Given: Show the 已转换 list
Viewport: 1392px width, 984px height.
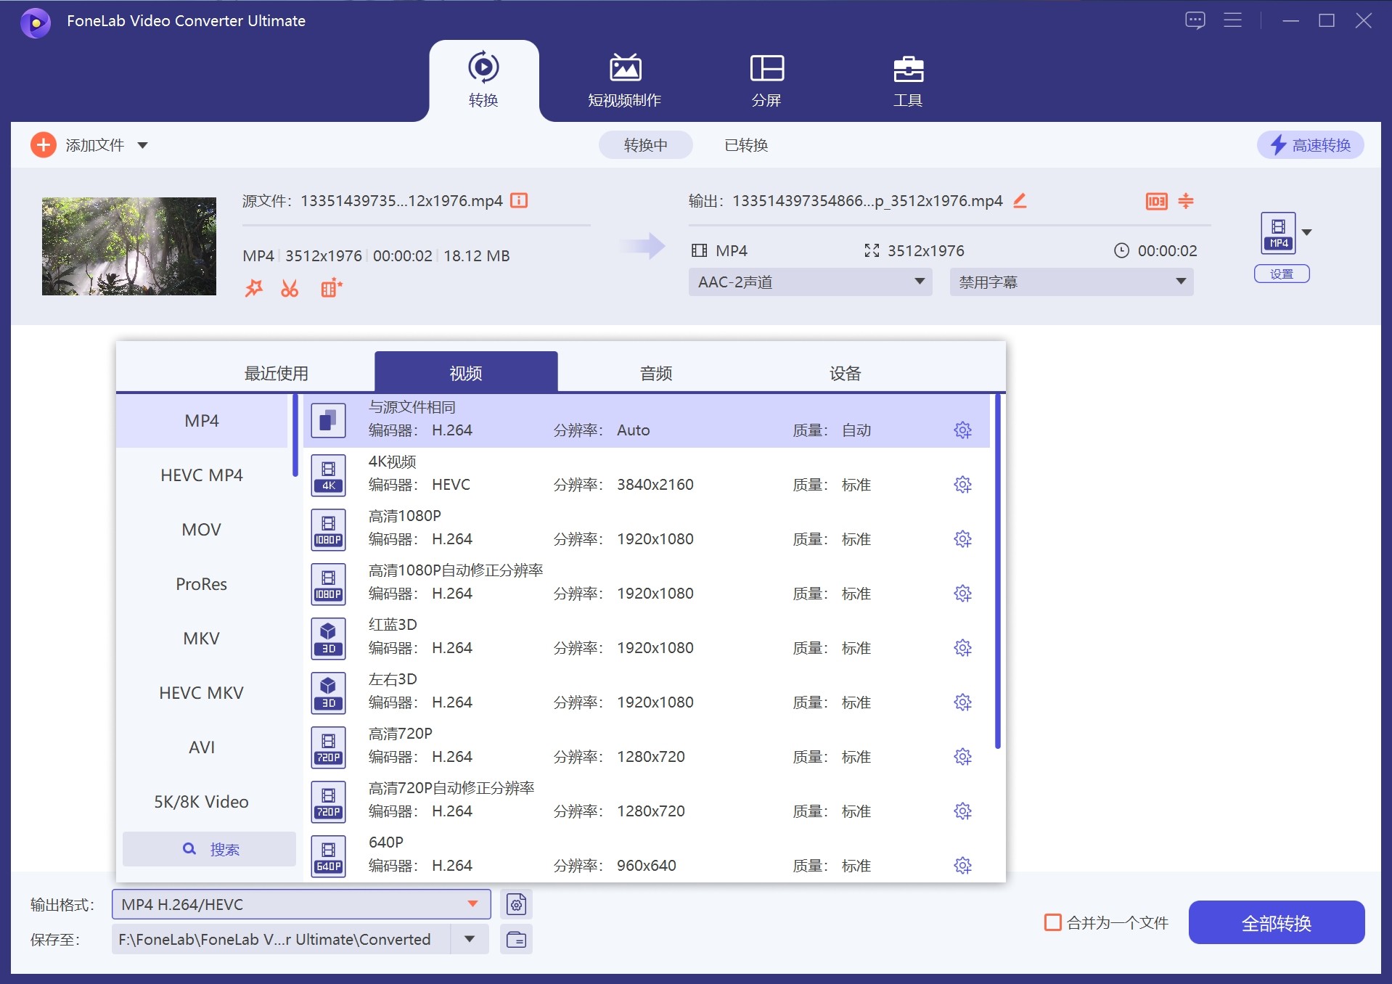Looking at the screenshot, I should [x=746, y=145].
